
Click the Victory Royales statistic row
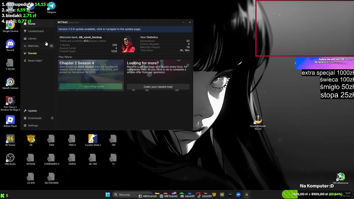[165, 44]
